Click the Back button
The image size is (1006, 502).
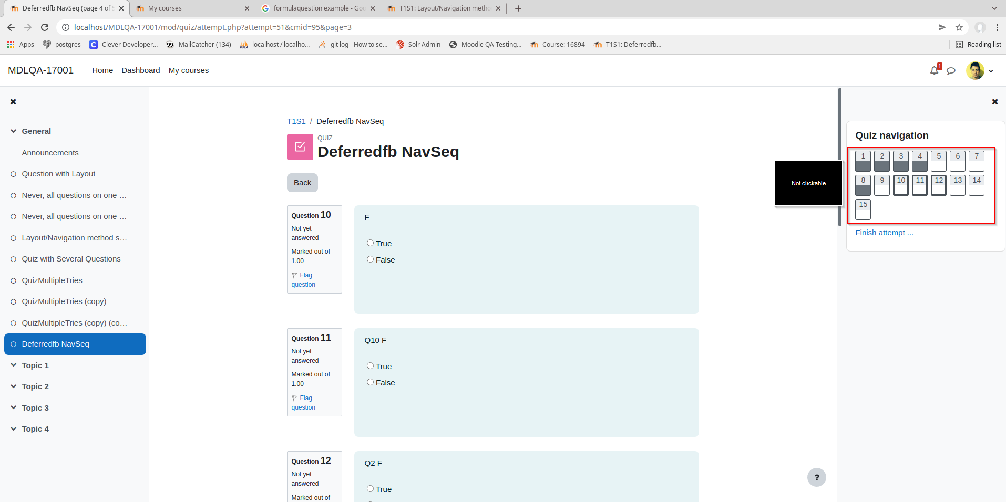click(x=302, y=183)
